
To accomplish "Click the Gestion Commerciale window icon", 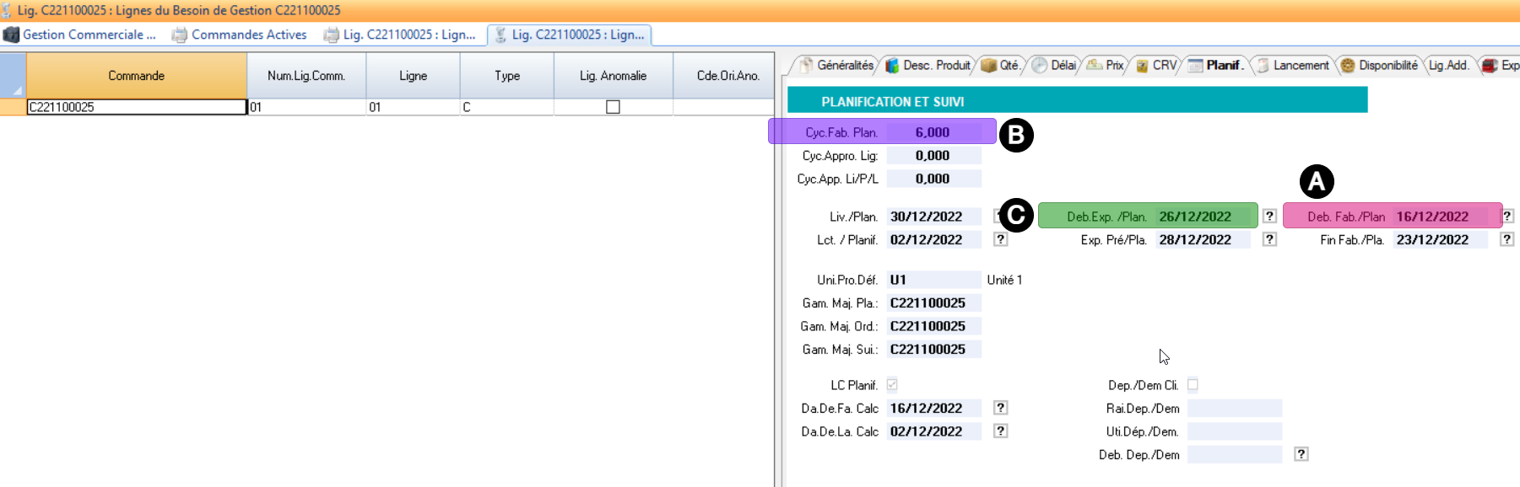I will tap(11, 35).
